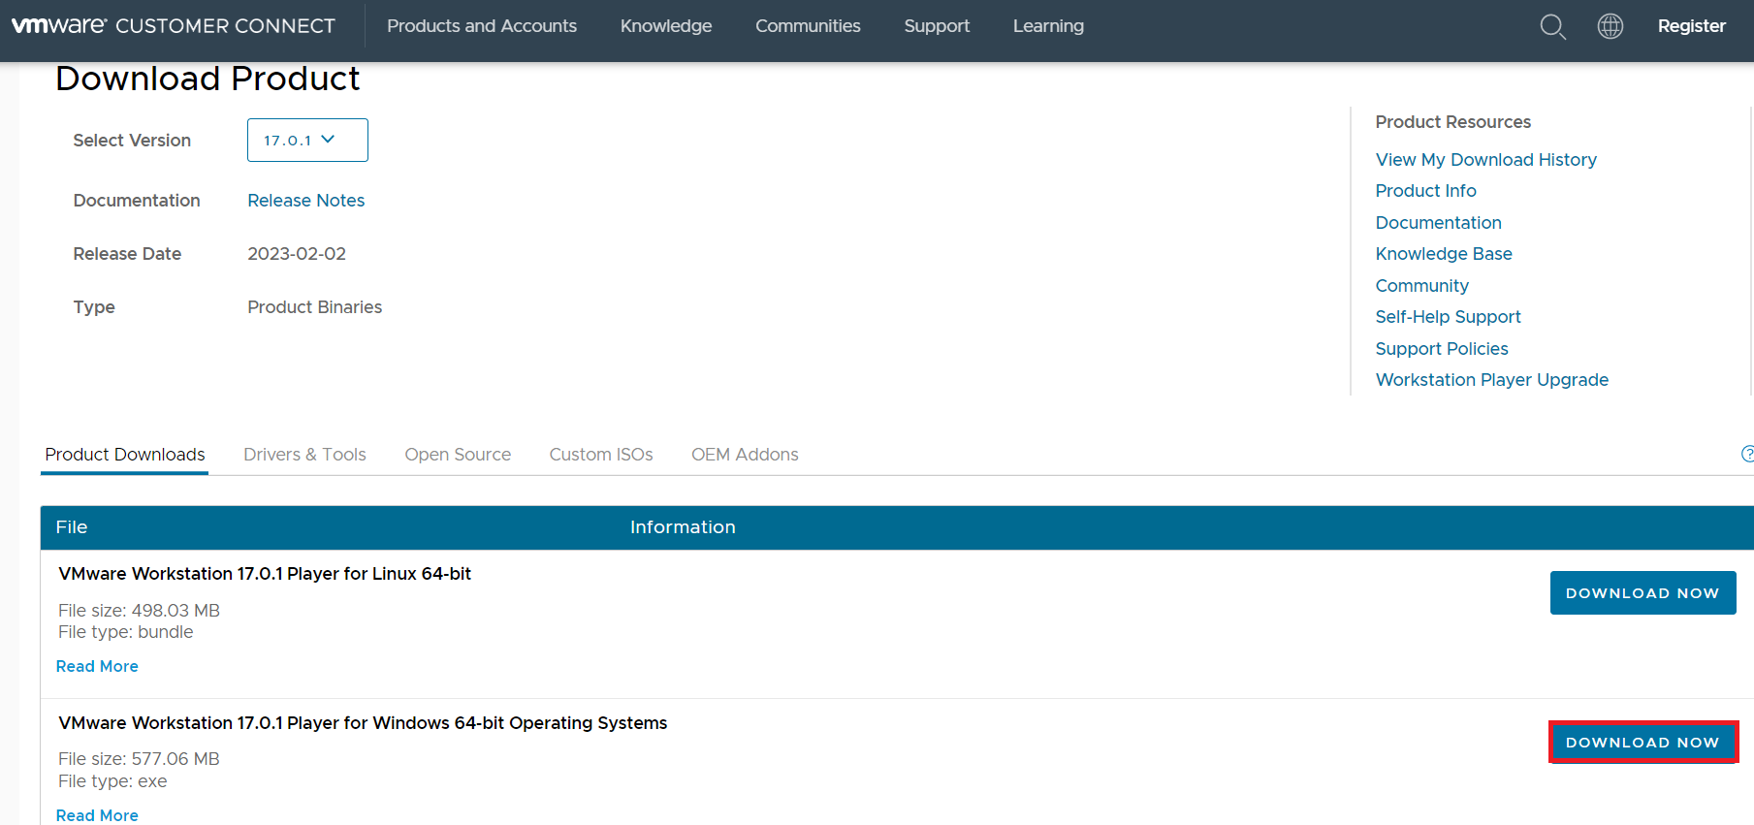Screen dimensions: 1754x825
Task: Open the Support Policies link
Action: coord(1442,349)
